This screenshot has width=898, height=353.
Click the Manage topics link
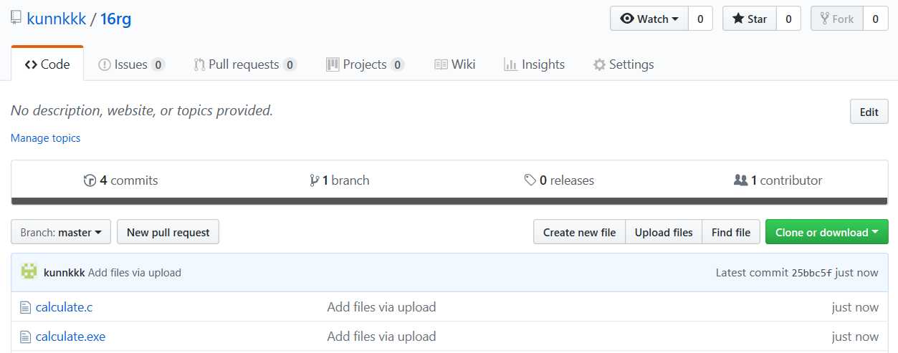click(46, 137)
